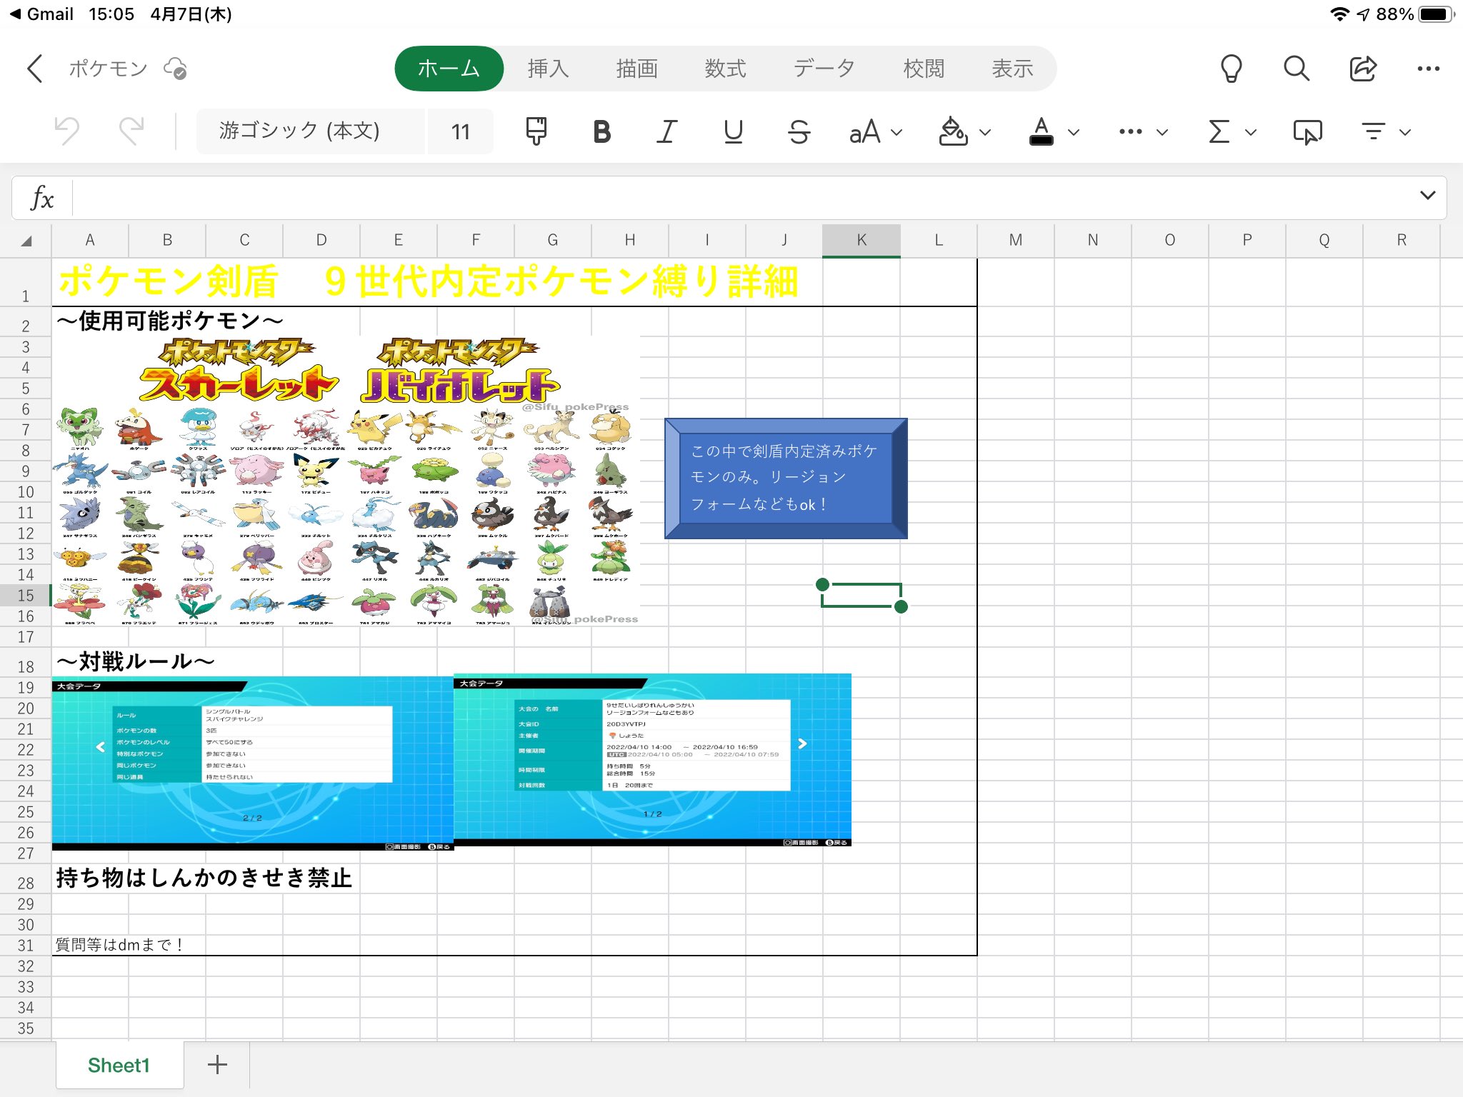1463x1097 pixels.
Task: Toggle underline formatting
Action: [x=733, y=131]
